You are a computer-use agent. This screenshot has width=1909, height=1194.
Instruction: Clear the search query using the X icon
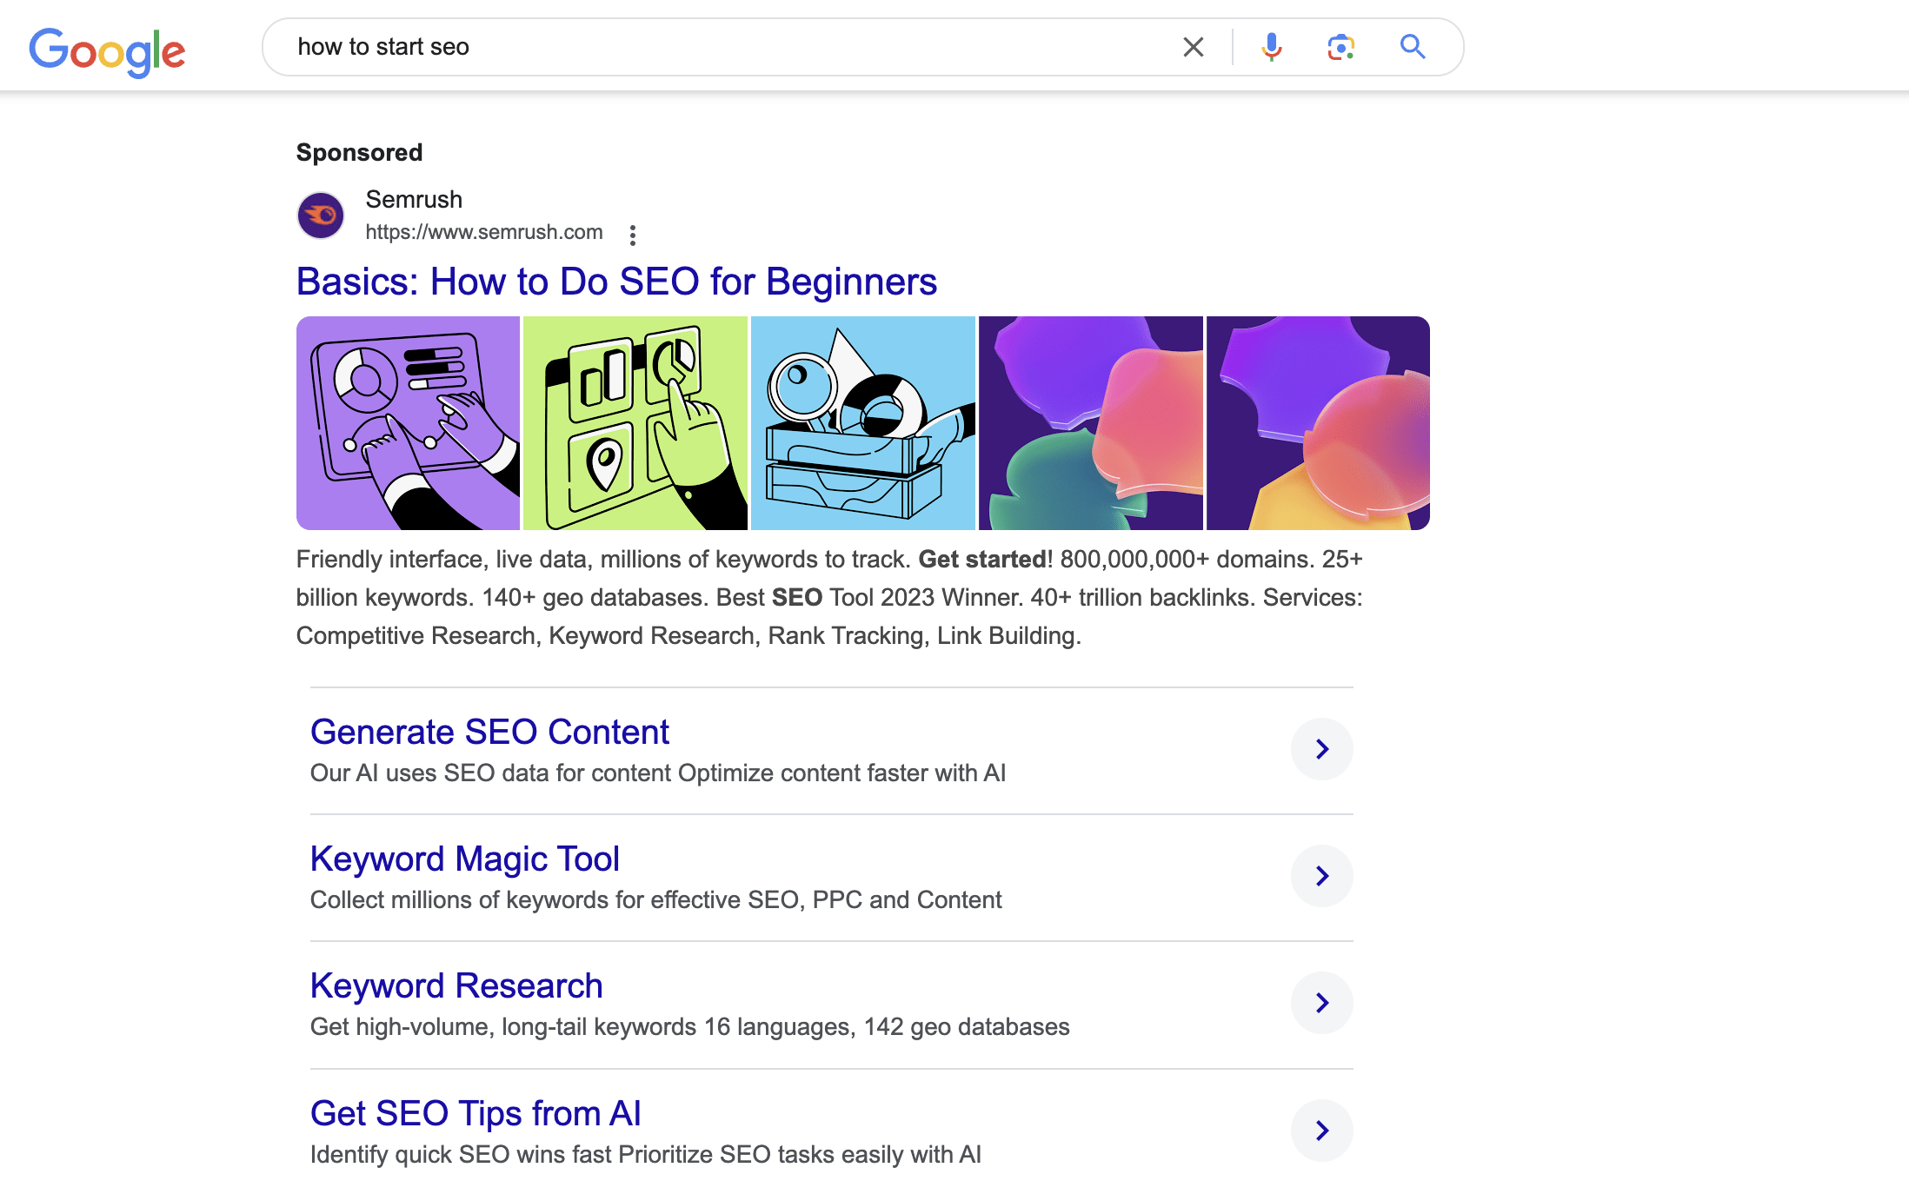pos(1193,47)
